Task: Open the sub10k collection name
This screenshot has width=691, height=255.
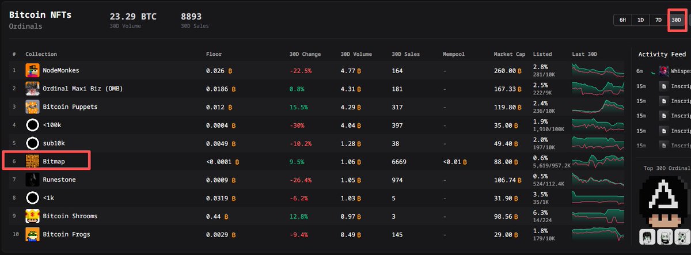Action: [54, 143]
